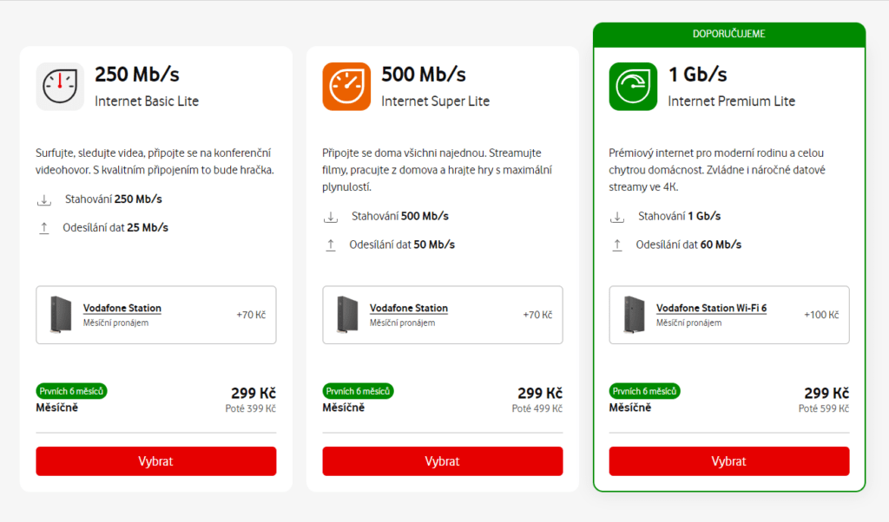Click download arrow icon for 250 Mb/s plan
This screenshot has width=889, height=522.
(44, 200)
